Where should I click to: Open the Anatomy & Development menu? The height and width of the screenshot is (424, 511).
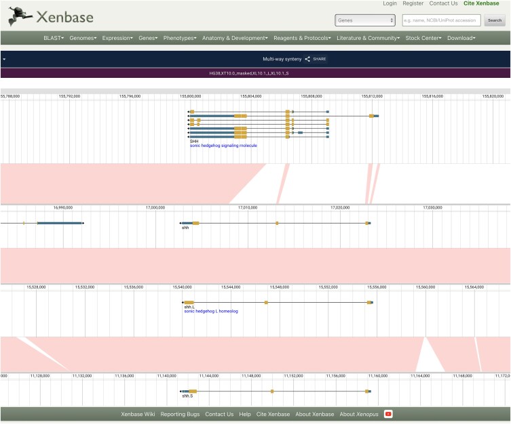click(x=234, y=38)
